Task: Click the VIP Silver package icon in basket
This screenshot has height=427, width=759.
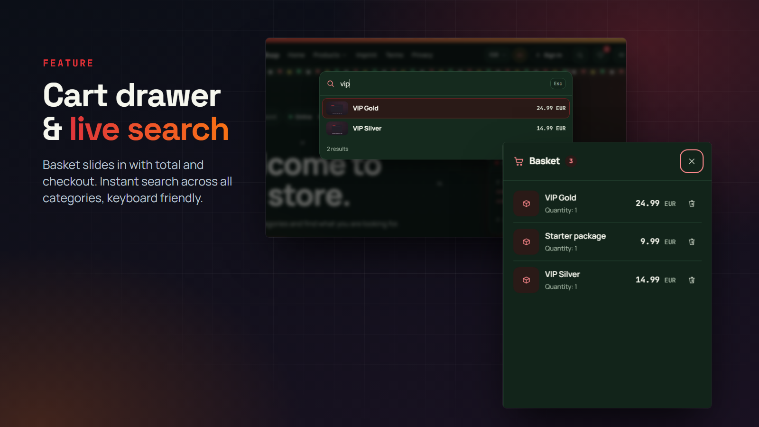Action: click(526, 280)
